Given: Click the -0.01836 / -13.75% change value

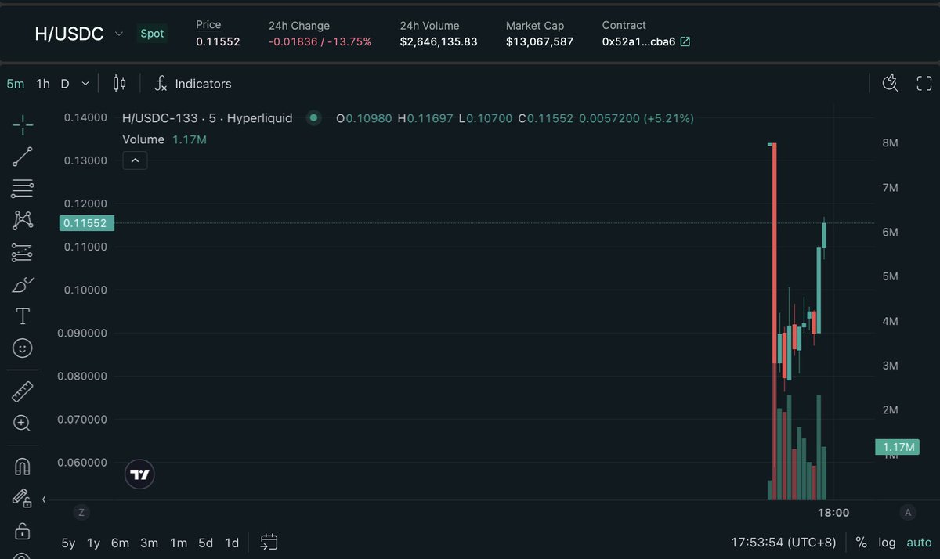Looking at the screenshot, I should (320, 41).
